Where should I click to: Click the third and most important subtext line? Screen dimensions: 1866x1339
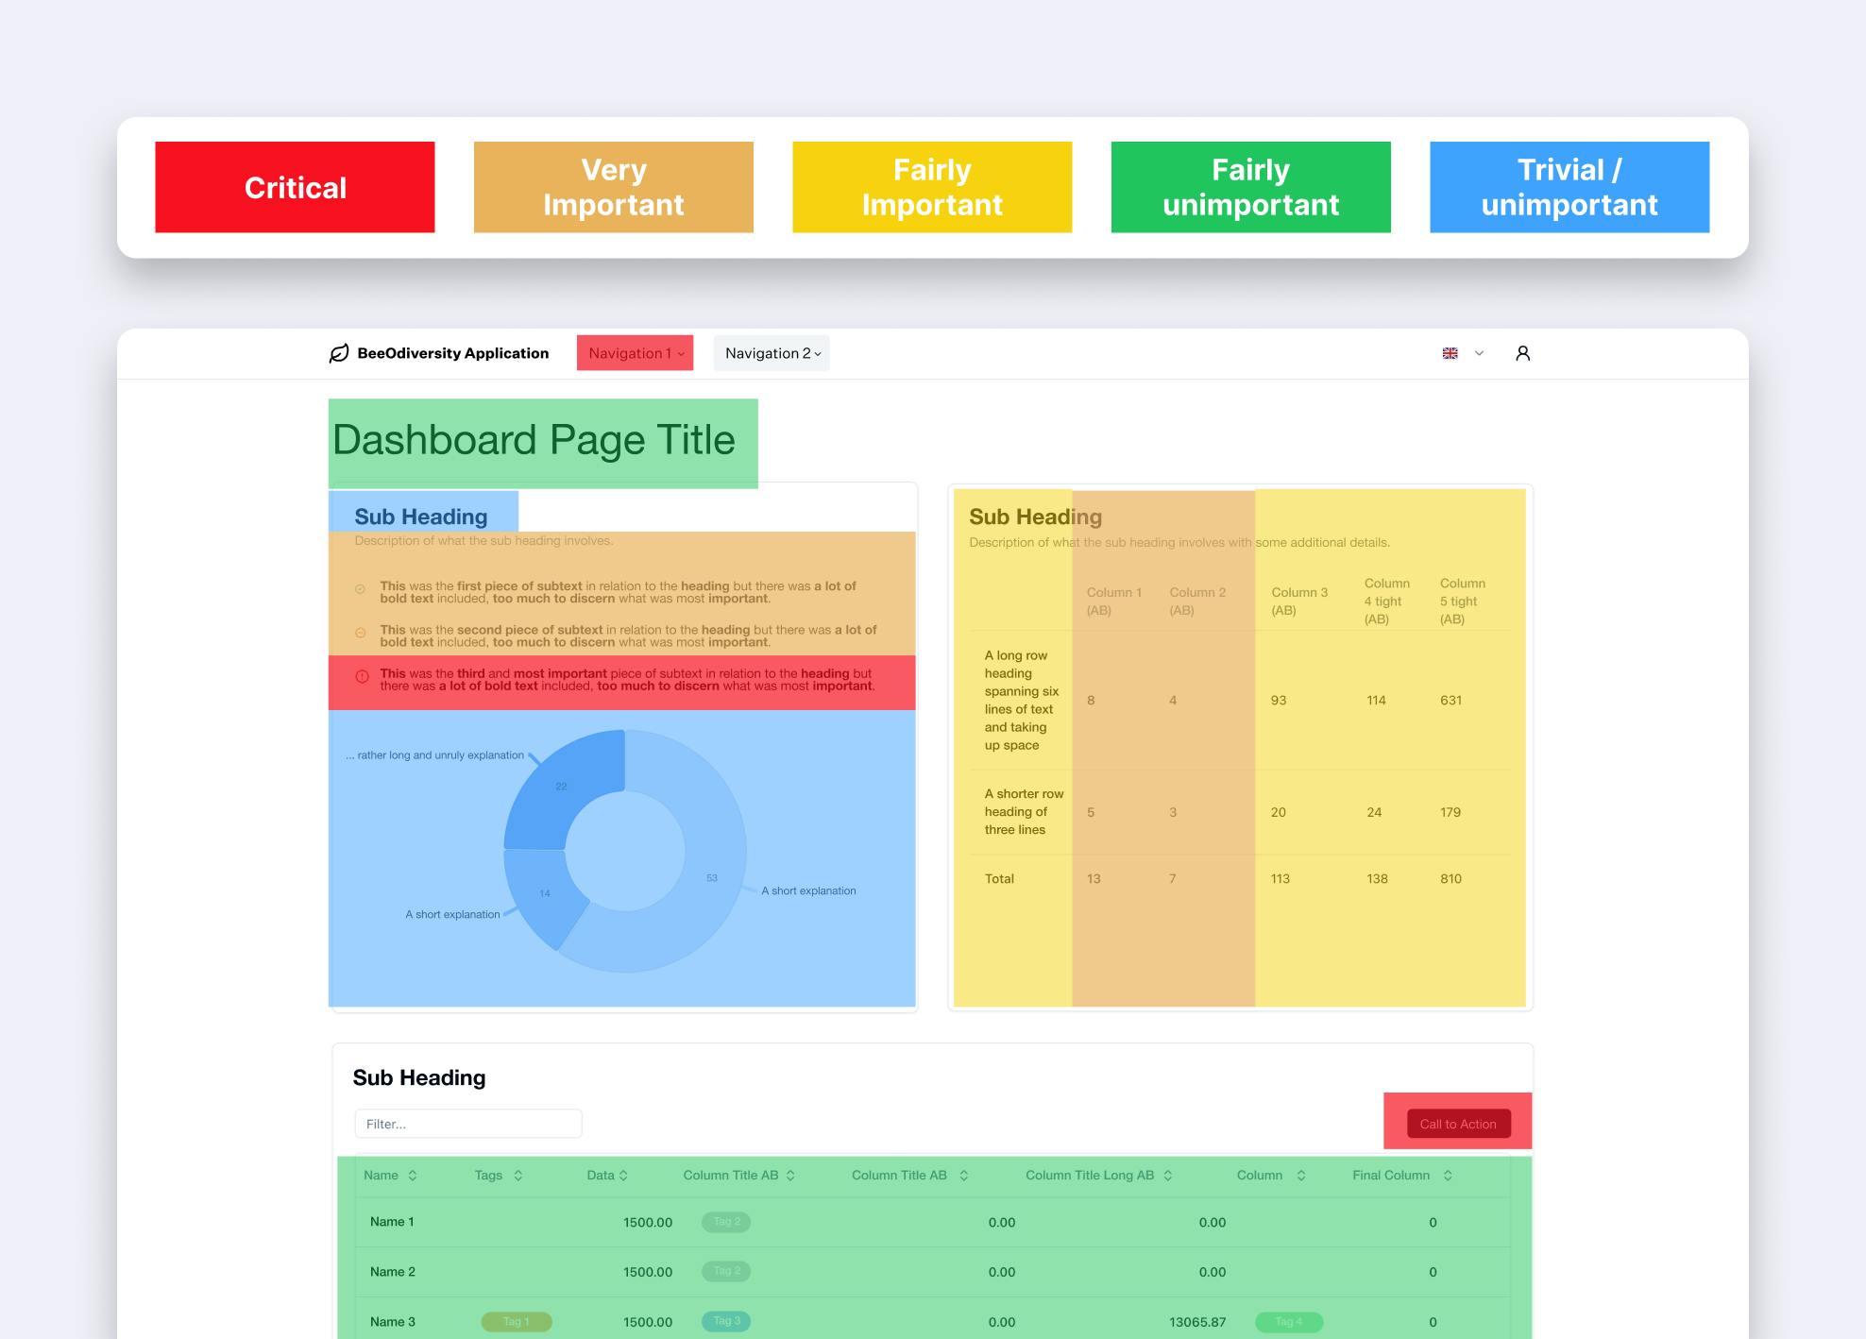click(627, 680)
